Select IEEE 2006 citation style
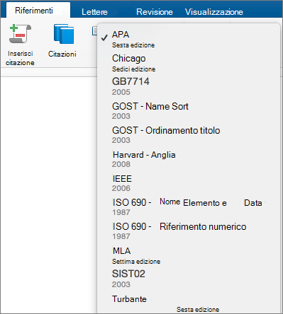This screenshot has width=283, height=314. 189,183
